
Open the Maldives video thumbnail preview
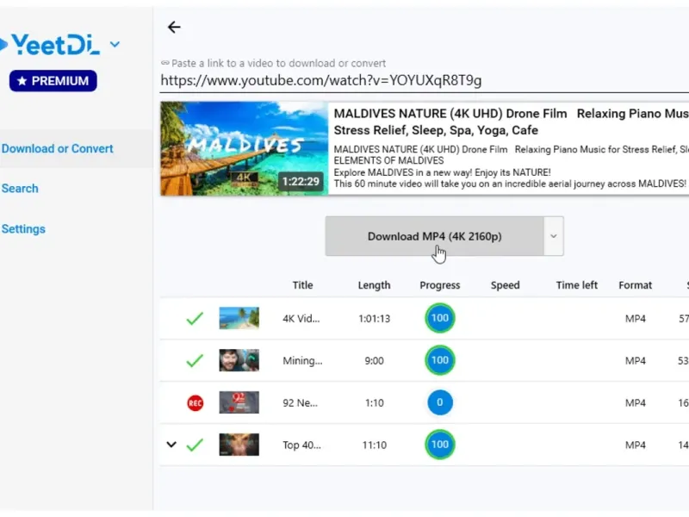(245, 148)
